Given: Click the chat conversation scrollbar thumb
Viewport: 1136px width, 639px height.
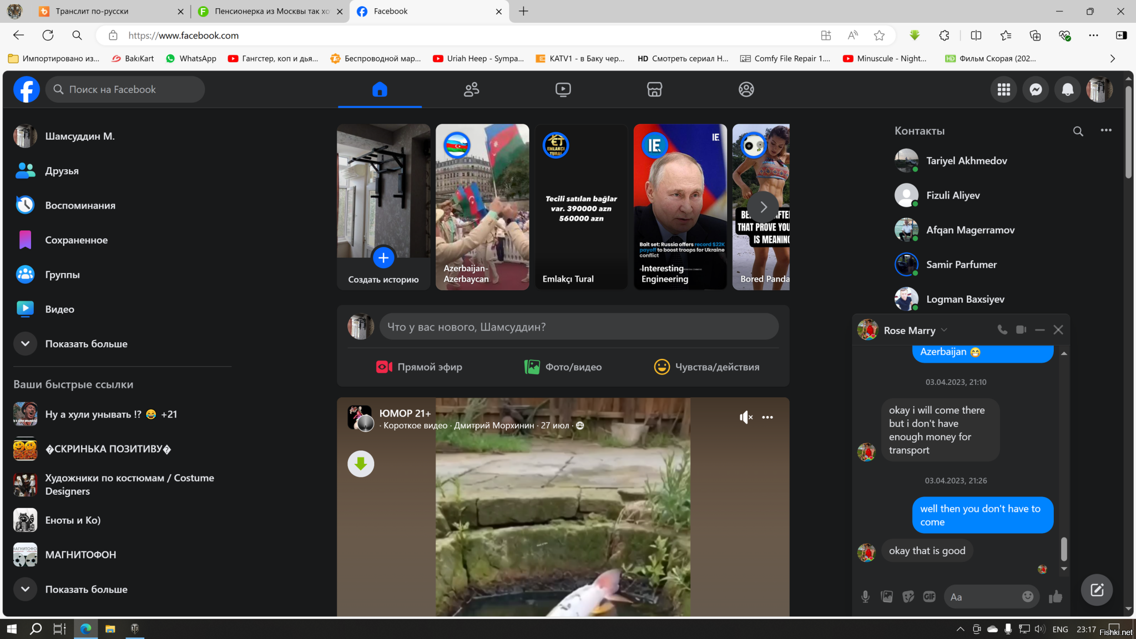Looking at the screenshot, I should (1064, 549).
